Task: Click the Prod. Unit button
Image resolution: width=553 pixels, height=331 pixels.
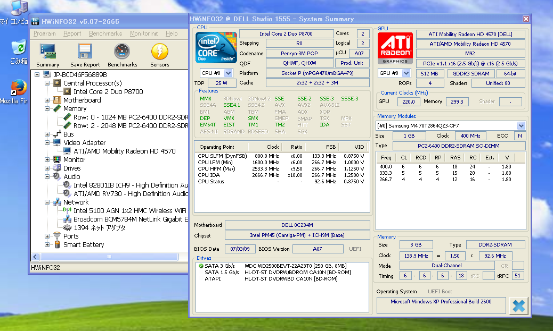Action: click(x=352, y=63)
